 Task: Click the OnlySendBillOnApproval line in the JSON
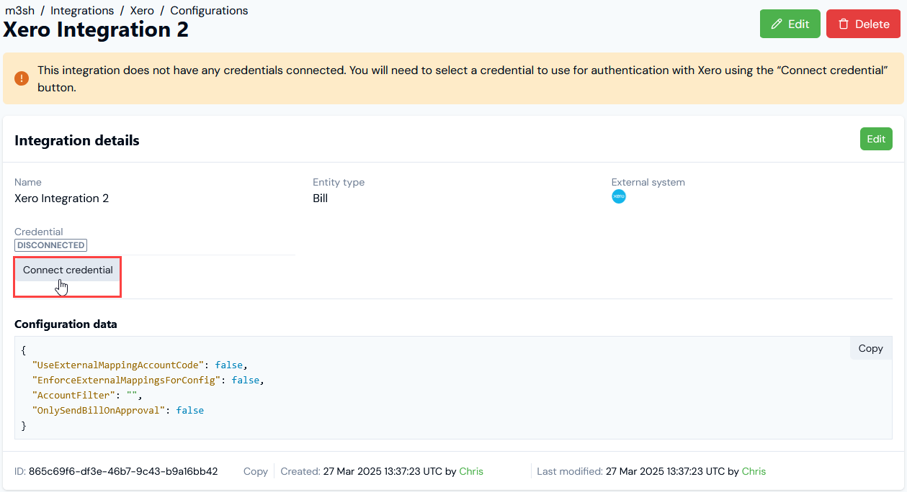coord(117,410)
